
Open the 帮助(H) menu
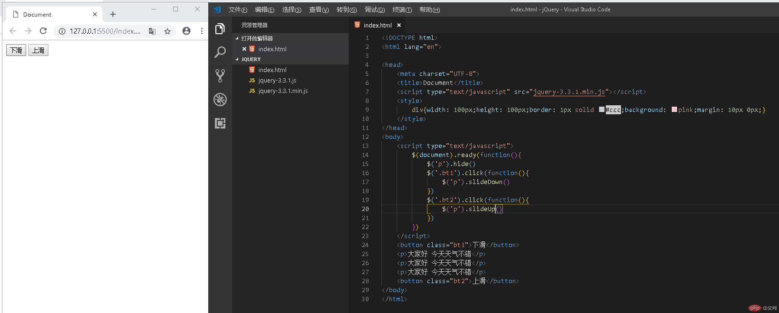(x=430, y=9)
